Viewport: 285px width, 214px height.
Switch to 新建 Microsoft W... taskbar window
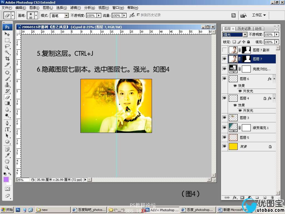click(234, 210)
